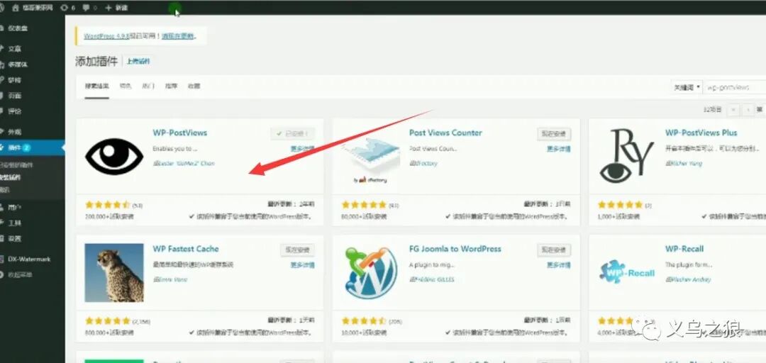Open the WP-PostViews Plus title link
766x363 pixels.
tap(701, 133)
